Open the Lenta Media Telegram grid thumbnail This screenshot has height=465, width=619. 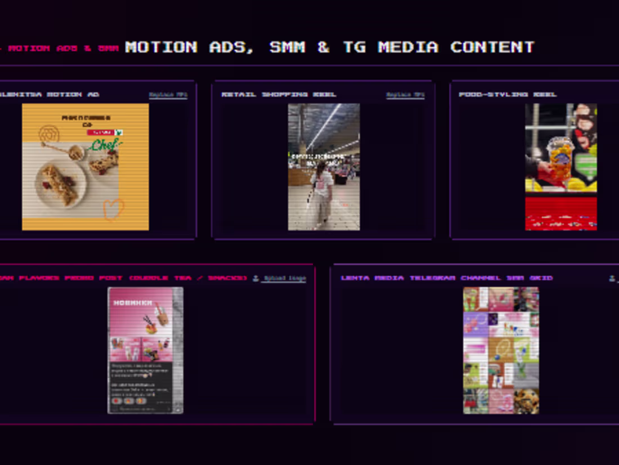pos(501,350)
